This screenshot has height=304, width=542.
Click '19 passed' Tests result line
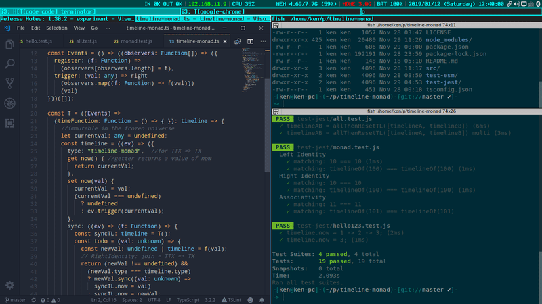(335, 261)
